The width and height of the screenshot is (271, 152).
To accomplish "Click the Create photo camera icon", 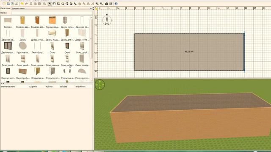I will point(106,4).
